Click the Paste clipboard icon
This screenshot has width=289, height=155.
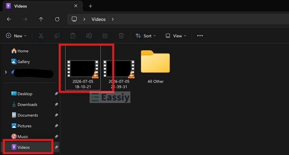click(73, 36)
